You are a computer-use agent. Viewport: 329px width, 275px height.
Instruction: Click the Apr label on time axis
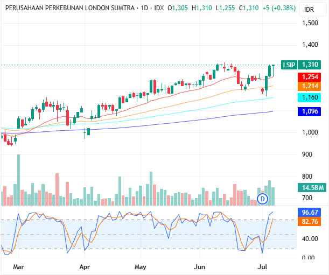pos(85,267)
